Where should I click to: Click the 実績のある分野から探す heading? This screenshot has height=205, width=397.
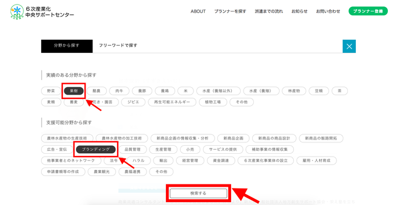coord(71,75)
